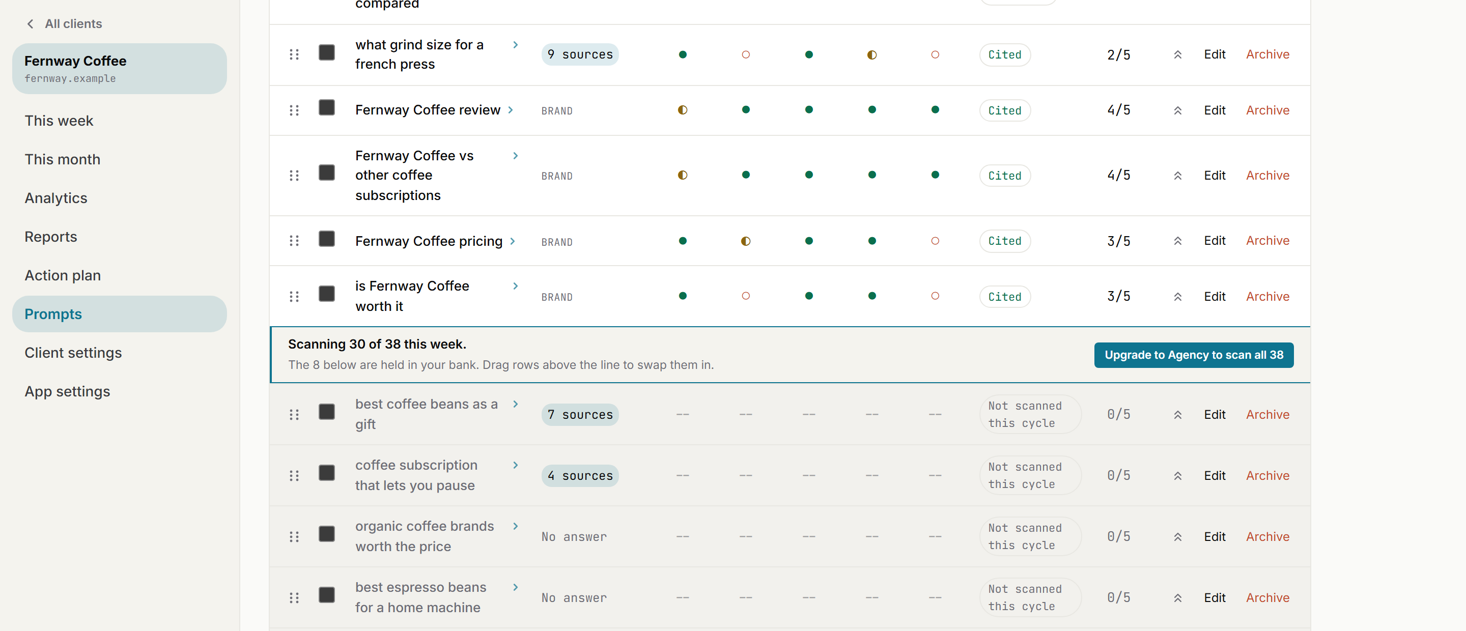Viewport: 1466px width, 631px height.
Task: Select checkbox for Fernway Coffee pricing
Action: 327,238
